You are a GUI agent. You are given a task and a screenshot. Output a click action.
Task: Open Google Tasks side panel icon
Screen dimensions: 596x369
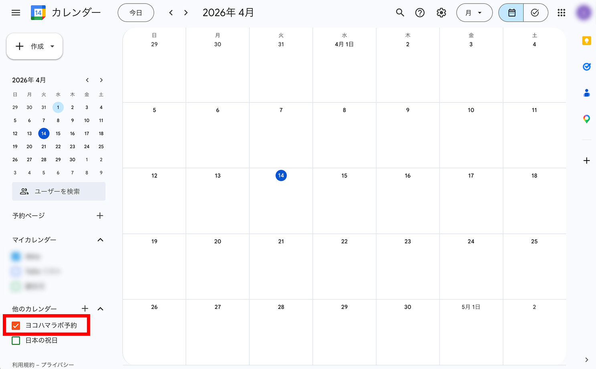(586, 67)
